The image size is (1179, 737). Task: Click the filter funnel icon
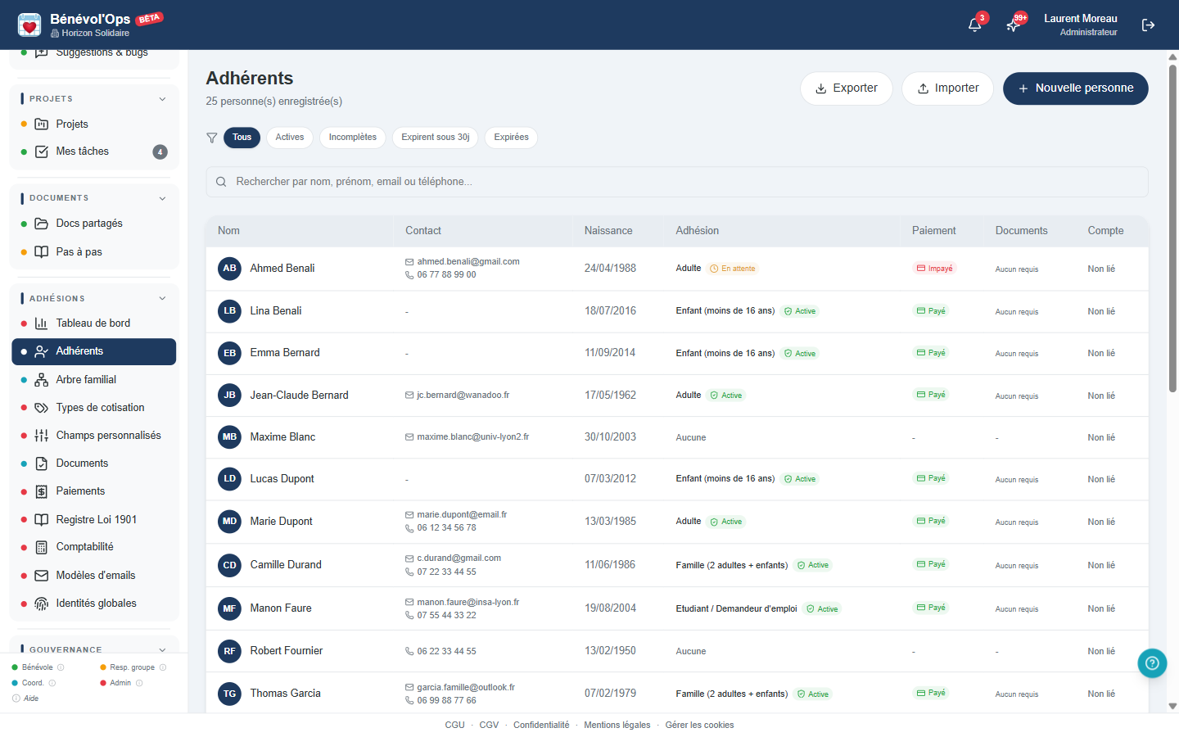pos(212,138)
